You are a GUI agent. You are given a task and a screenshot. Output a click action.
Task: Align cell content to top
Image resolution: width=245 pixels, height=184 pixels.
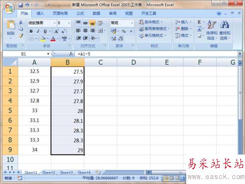click(78, 23)
